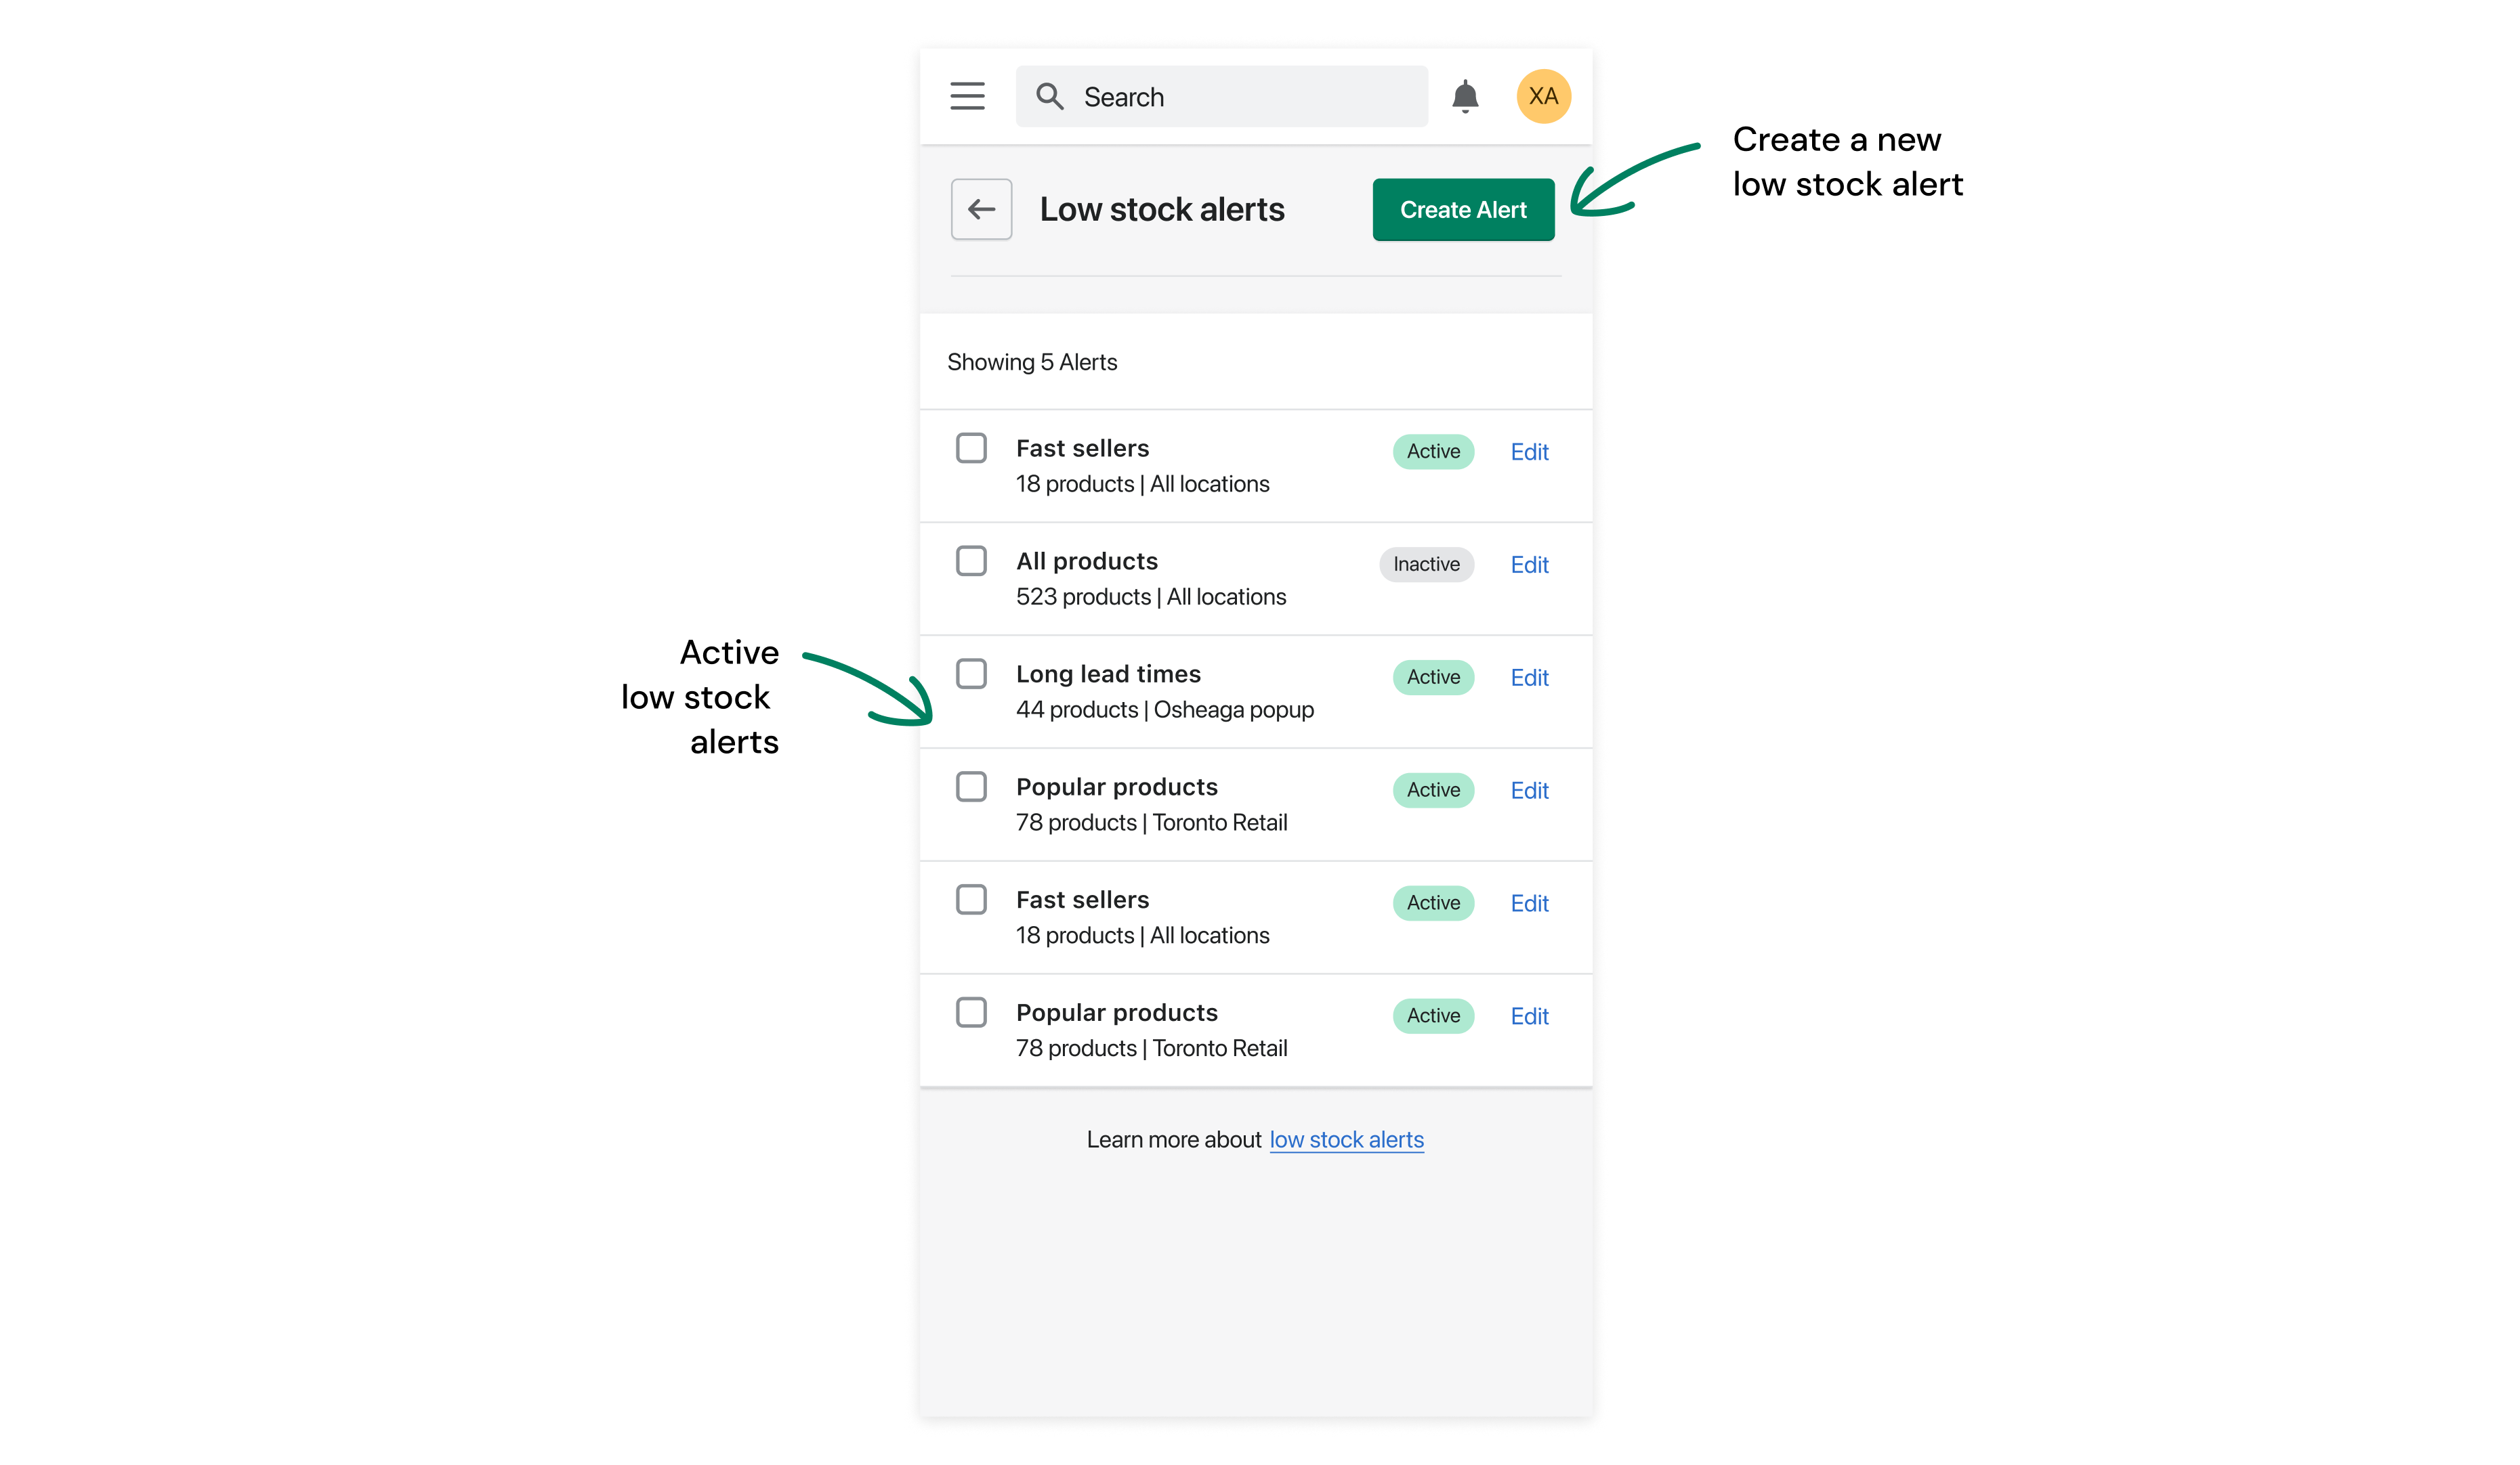Click the search magnifier icon
The width and height of the screenshot is (2520, 1465).
pos(1049,97)
